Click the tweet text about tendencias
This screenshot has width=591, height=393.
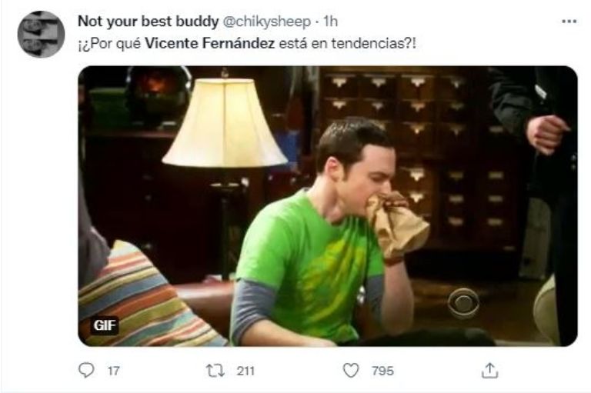[x=247, y=43]
